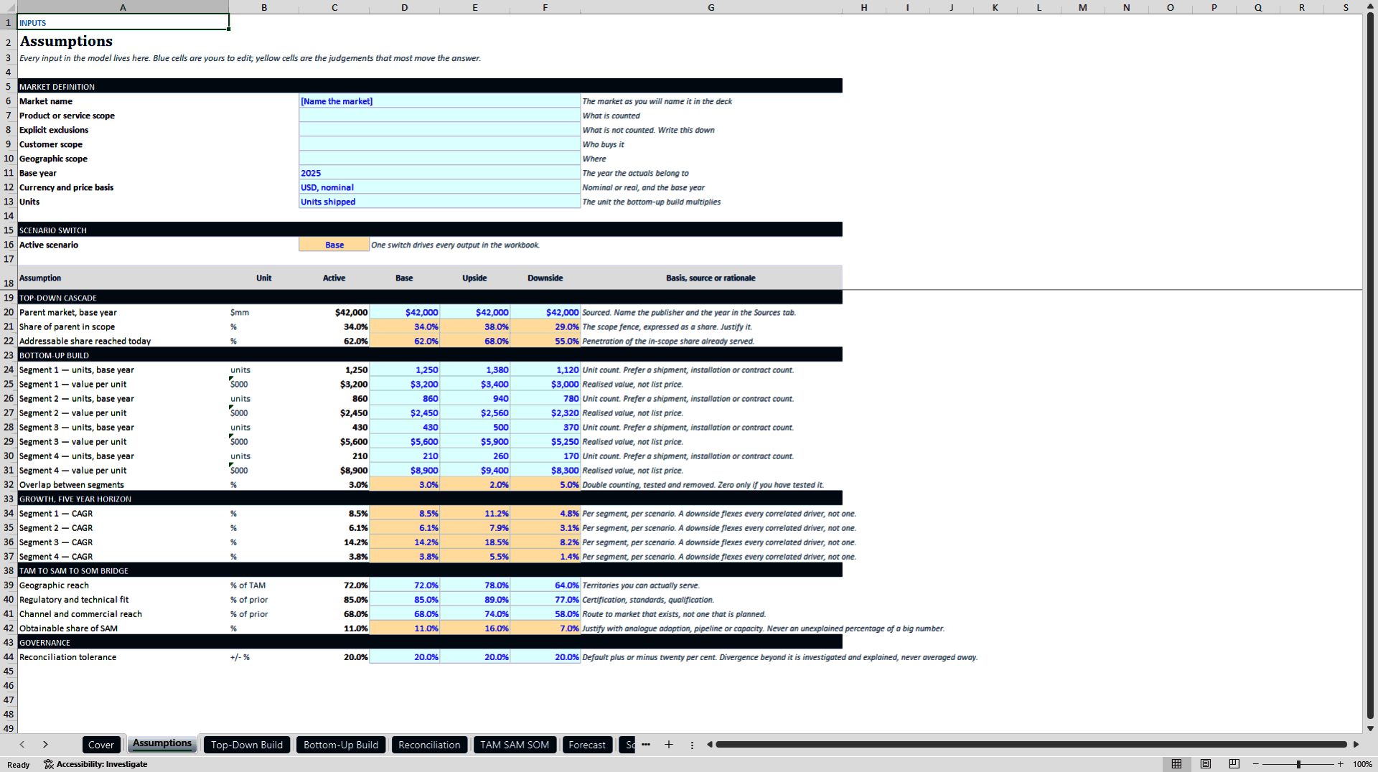The height and width of the screenshot is (772, 1378).
Task: Select Channel and commercial reach base 68.0%
Action: pyautogui.click(x=405, y=613)
